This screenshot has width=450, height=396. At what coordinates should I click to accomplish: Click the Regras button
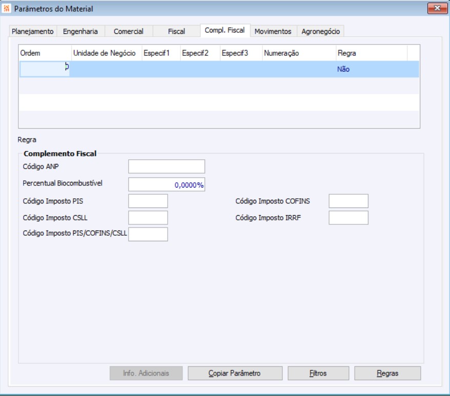coord(387,373)
